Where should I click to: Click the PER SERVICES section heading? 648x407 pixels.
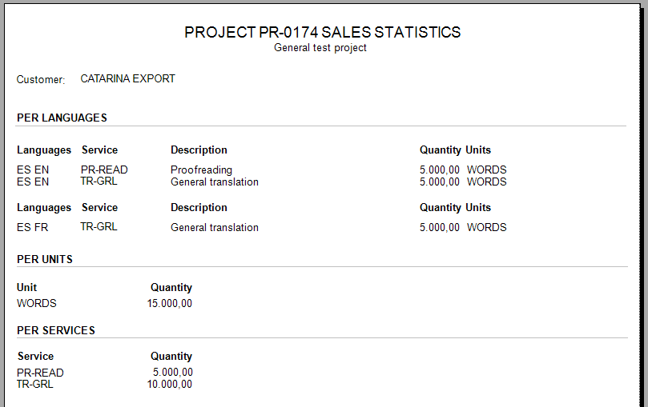[x=55, y=330]
